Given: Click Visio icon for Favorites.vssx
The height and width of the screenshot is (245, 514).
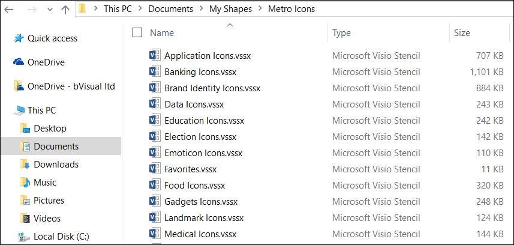Looking at the screenshot, I should pos(154,169).
